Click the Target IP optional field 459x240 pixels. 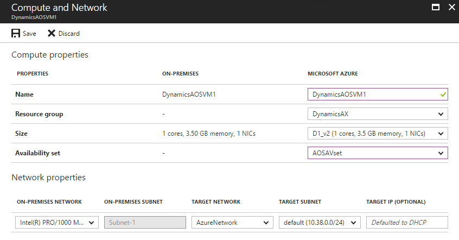pos(407,222)
